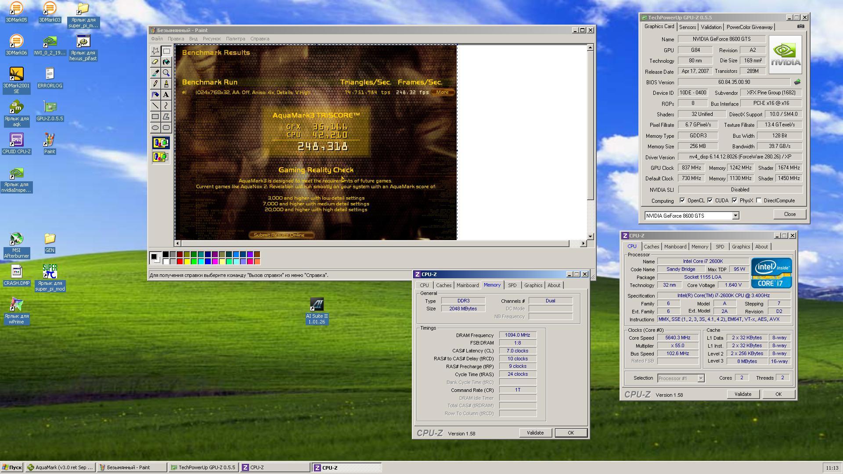Open the Рисунок menu in Paint
843x474 pixels.
(212, 39)
